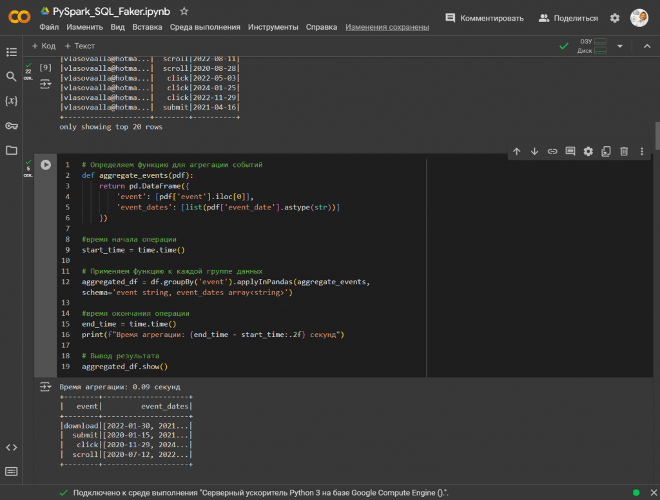
Task: Open the more cell actions kebab menu
Action: [641, 151]
